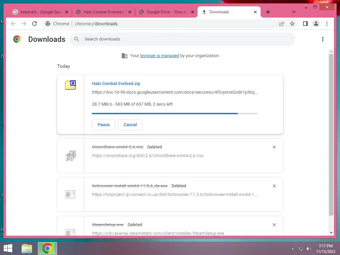
Task: Pause the Halo Combat Evolved download
Action: pyautogui.click(x=104, y=125)
